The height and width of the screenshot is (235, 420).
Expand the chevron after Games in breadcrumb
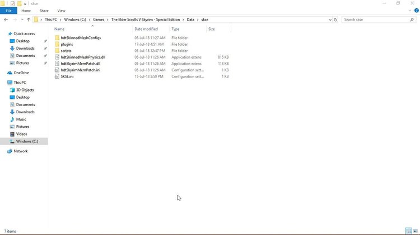(x=108, y=20)
